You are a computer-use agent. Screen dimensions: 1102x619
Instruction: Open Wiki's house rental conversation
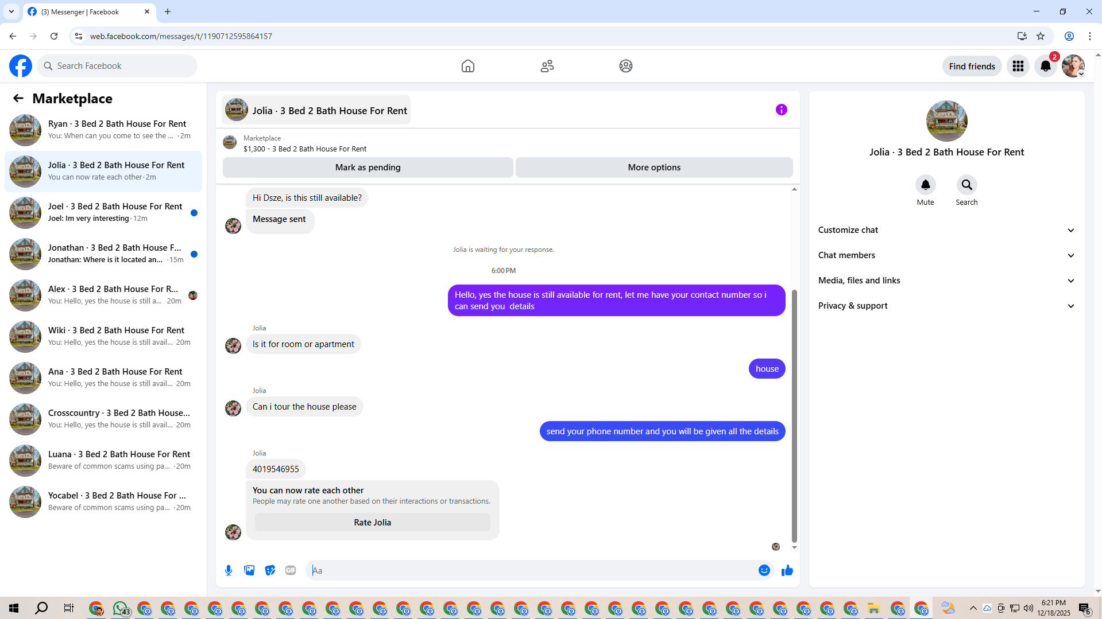point(103,337)
